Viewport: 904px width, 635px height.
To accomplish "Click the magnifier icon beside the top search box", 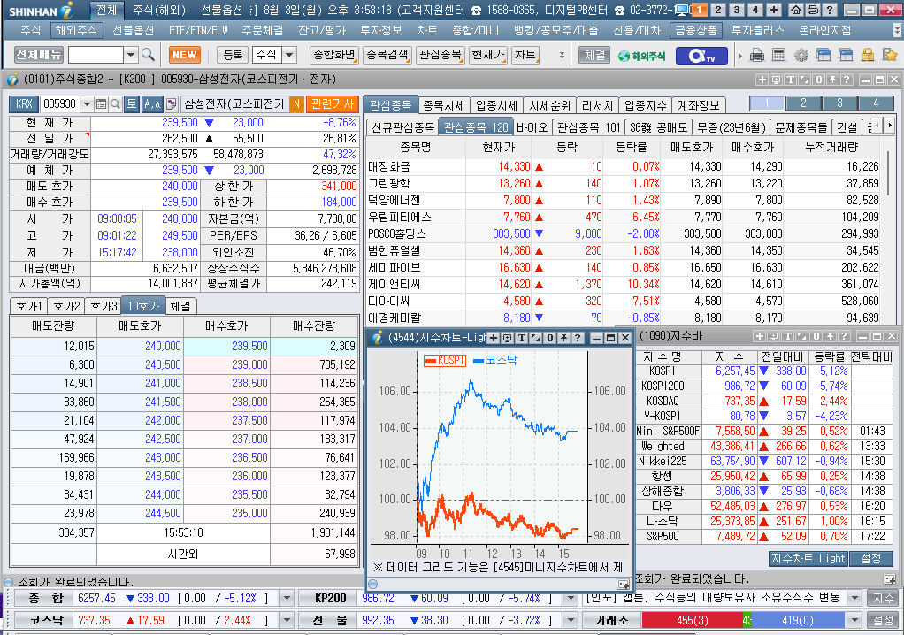I will click(149, 55).
